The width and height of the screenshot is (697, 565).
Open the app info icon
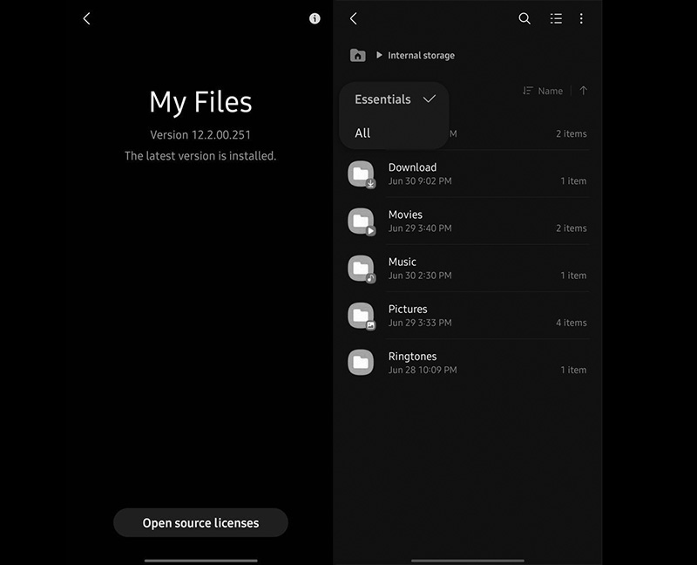(x=315, y=19)
